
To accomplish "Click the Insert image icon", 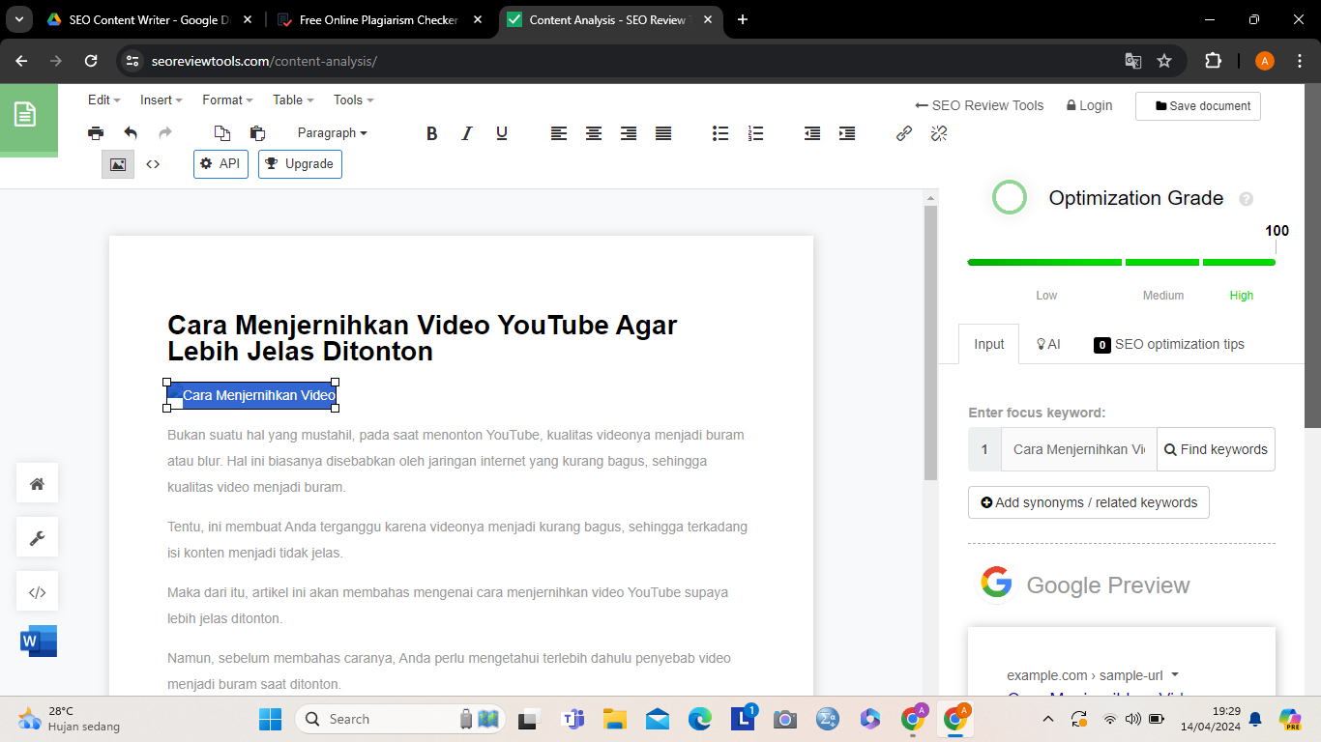I will [x=118, y=164].
